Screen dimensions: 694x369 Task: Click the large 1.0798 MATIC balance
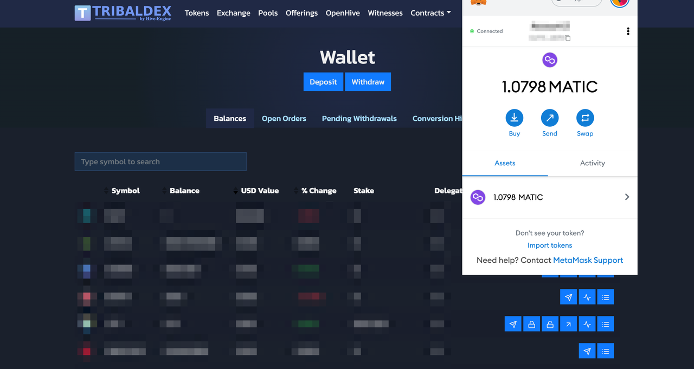(550, 87)
